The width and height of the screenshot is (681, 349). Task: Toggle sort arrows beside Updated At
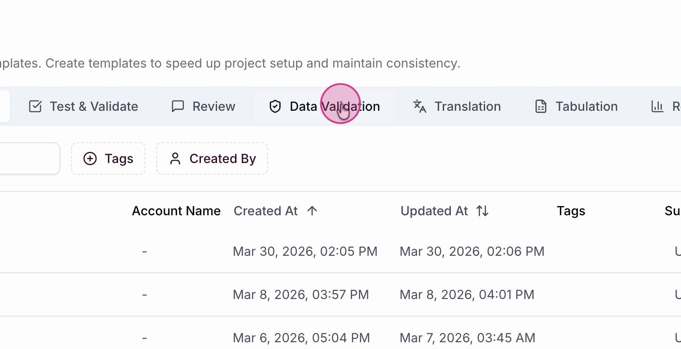pyautogui.click(x=482, y=211)
